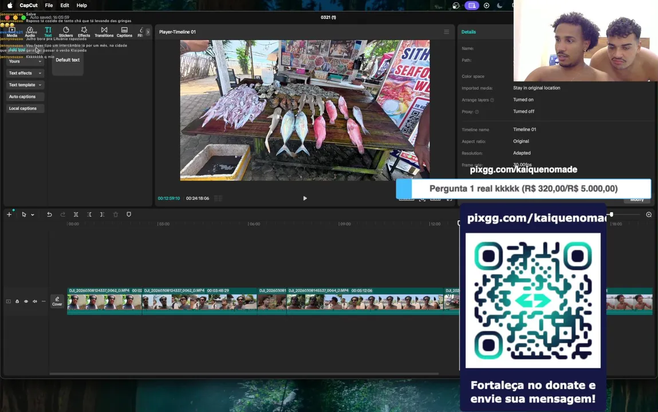Select first DJI_20260308124337_0062_D.MP4 clip
This screenshot has width=658, height=412.
(x=104, y=301)
